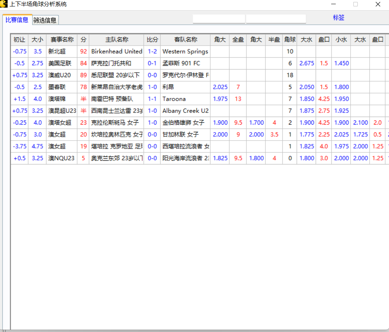Click the 标签 link

(338, 17)
